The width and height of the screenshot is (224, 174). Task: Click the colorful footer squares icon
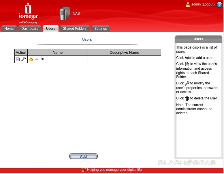coord(83,170)
